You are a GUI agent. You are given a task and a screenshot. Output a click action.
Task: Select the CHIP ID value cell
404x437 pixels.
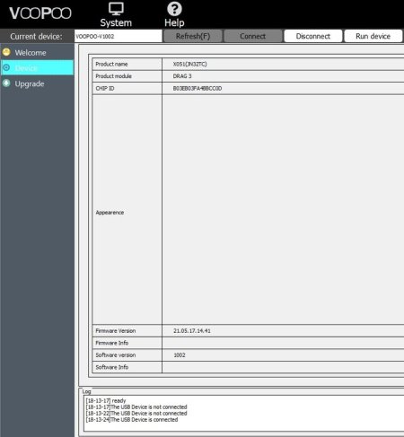283,88
